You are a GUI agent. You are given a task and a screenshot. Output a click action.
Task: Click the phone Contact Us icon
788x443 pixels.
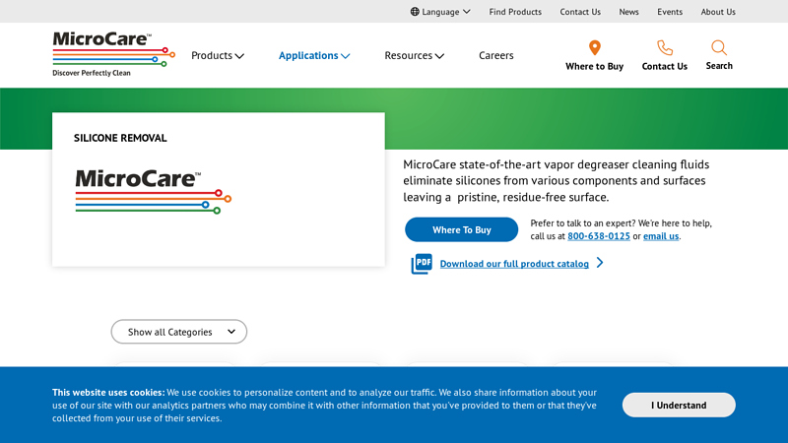pyautogui.click(x=664, y=47)
